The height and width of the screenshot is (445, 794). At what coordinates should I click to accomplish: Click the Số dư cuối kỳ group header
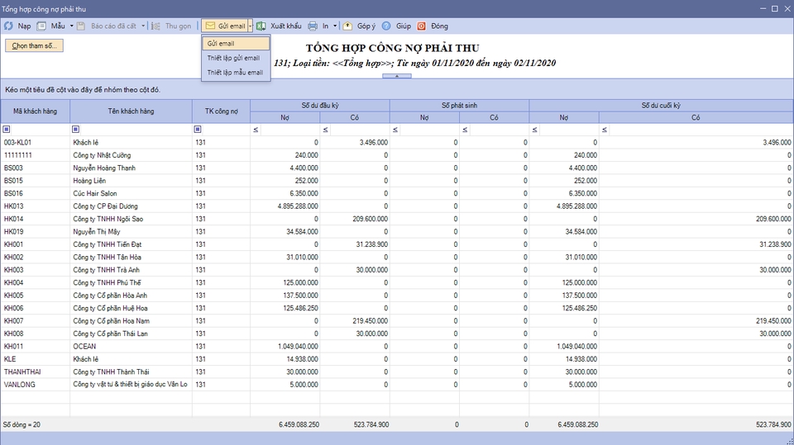point(662,105)
